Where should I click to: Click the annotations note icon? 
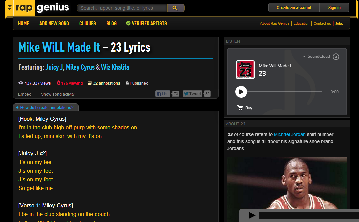coord(90,83)
